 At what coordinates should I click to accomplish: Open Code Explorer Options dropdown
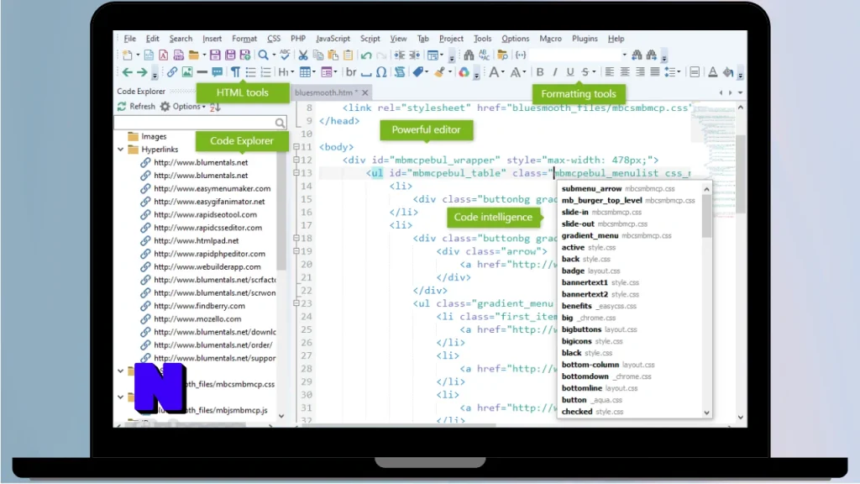pos(182,107)
